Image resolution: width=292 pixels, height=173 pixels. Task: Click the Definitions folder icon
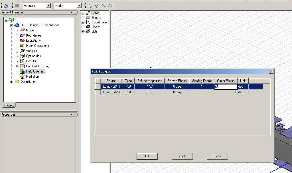click(17, 82)
